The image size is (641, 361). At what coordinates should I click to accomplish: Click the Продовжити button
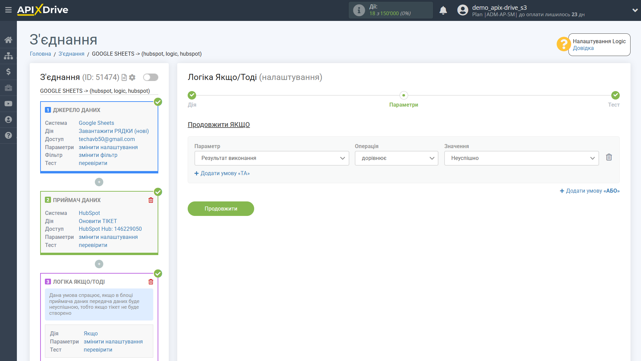[221, 209]
